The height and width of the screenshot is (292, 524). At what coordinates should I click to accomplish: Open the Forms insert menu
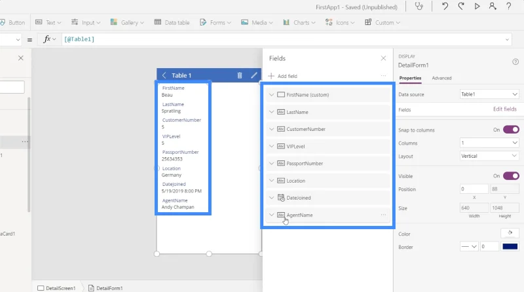tap(215, 22)
